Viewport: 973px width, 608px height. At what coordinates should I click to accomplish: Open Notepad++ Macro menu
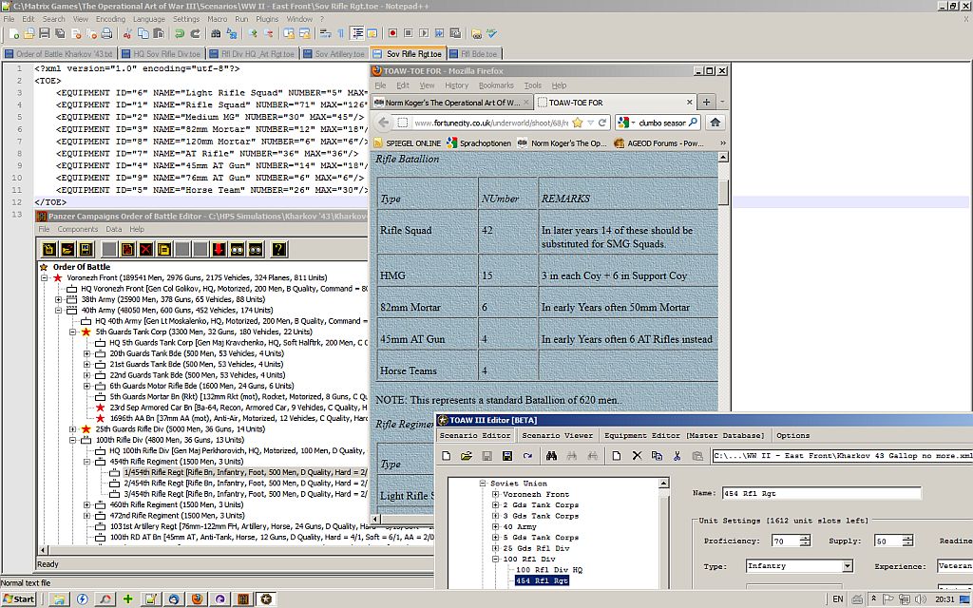tap(217, 19)
